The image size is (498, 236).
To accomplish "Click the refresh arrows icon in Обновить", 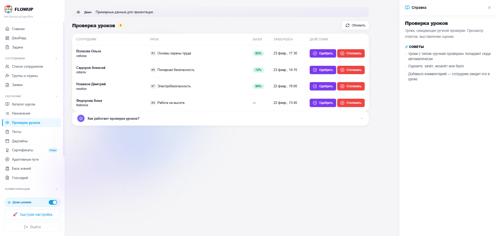I will 348,25.
